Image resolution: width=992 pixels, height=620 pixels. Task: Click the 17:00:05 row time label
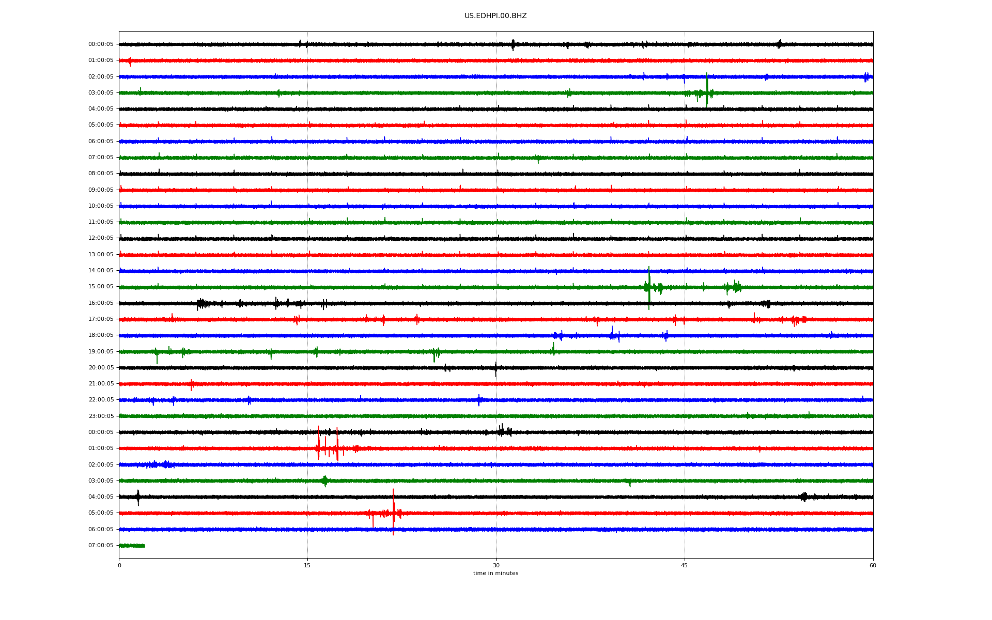tap(101, 319)
